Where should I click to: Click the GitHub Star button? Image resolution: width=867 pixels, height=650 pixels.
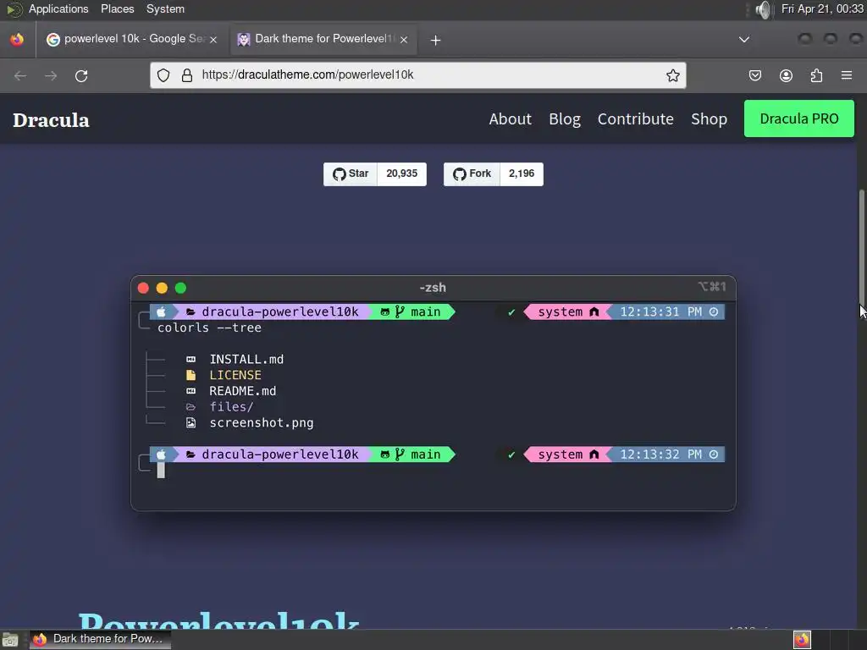pos(351,174)
